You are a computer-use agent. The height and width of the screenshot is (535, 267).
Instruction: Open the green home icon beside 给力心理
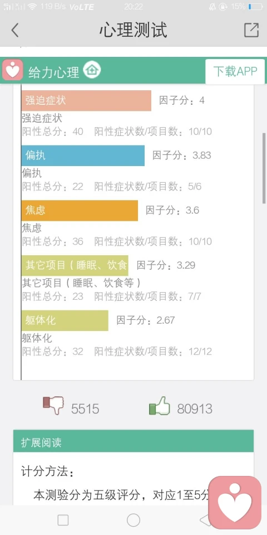coord(92,70)
